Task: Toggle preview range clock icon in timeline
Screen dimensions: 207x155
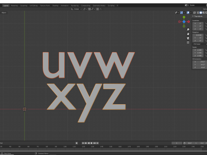Action: 184,143
